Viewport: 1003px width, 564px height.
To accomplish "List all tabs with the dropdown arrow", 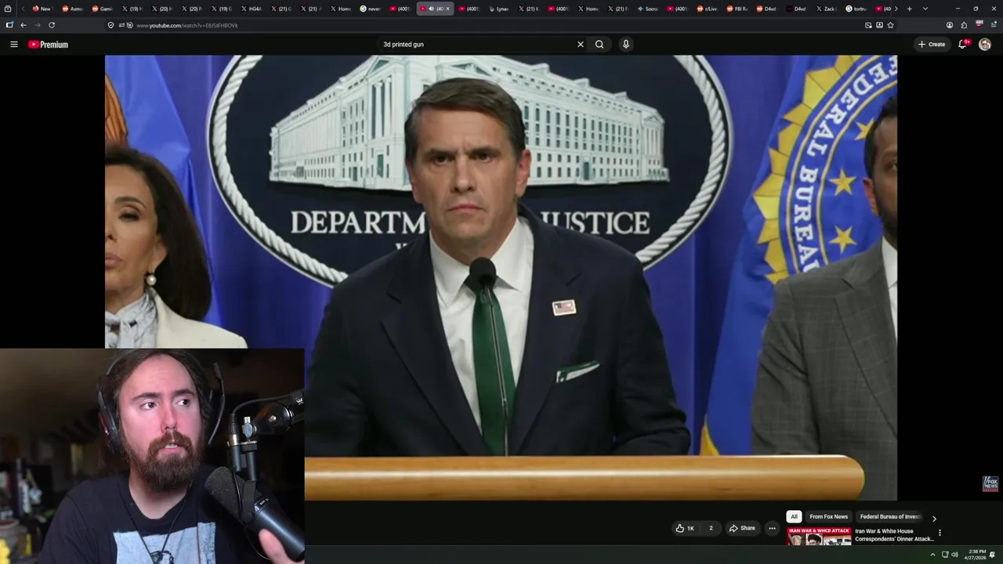I will tap(925, 9).
